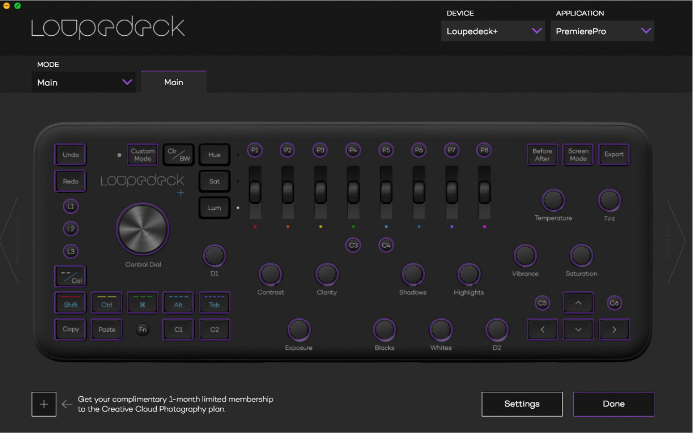Click the slider under P1 (red dot)
Viewport: 693px width, 433px height.
(255, 192)
